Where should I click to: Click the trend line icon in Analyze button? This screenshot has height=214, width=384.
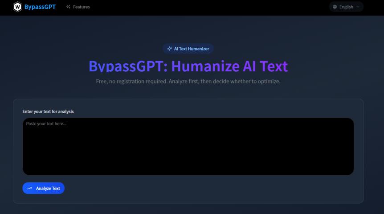coord(30,188)
